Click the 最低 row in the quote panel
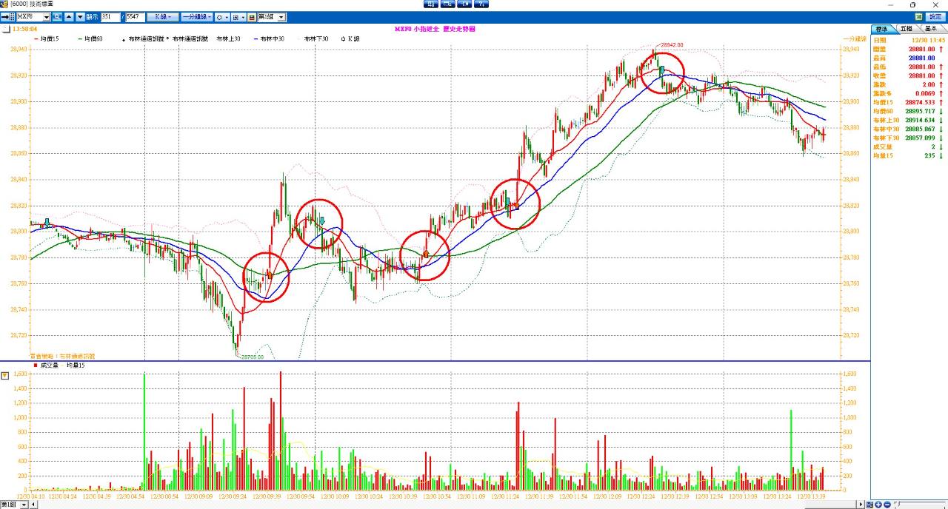 [909, 67]
